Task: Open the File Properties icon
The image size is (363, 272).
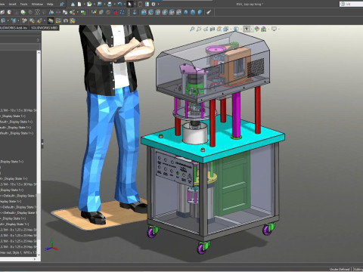Action: coord(147,5)
